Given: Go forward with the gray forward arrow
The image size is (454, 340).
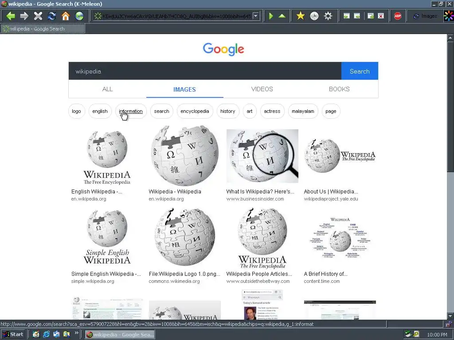Looking at the screenshot, I should coord(24,16).
